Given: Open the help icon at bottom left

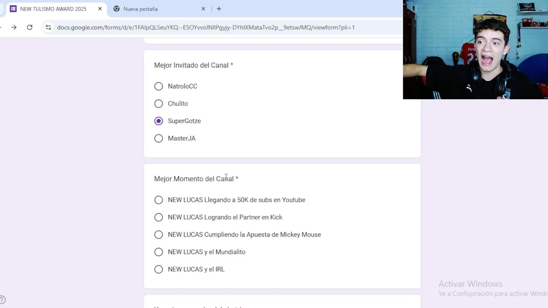Looking at the screenshot, I should pos(2,300).
